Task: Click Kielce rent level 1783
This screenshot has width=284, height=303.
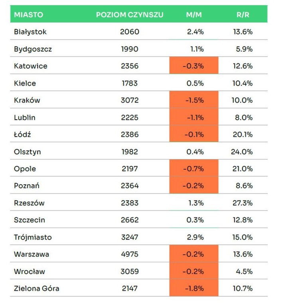Action: (130, 83)
